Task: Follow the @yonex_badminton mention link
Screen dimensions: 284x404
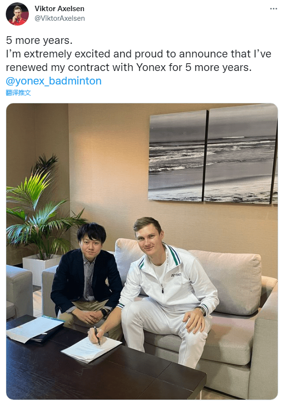Action: [54, 81]
